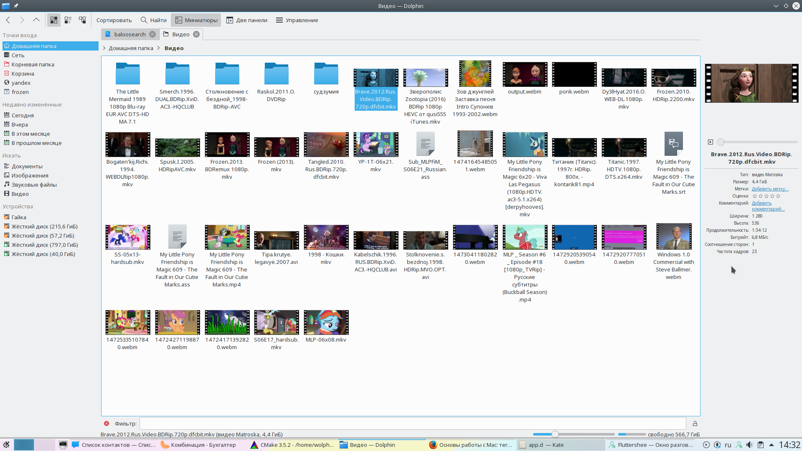
Task: Focus the Фильтр input field
Action: tap(412, 423)
